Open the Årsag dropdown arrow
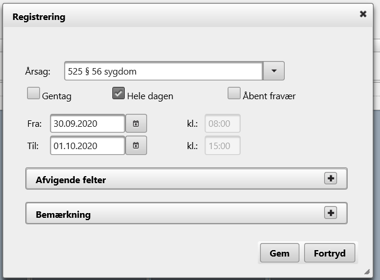Screen dimensions: 380x280 (x=274, y=71)
